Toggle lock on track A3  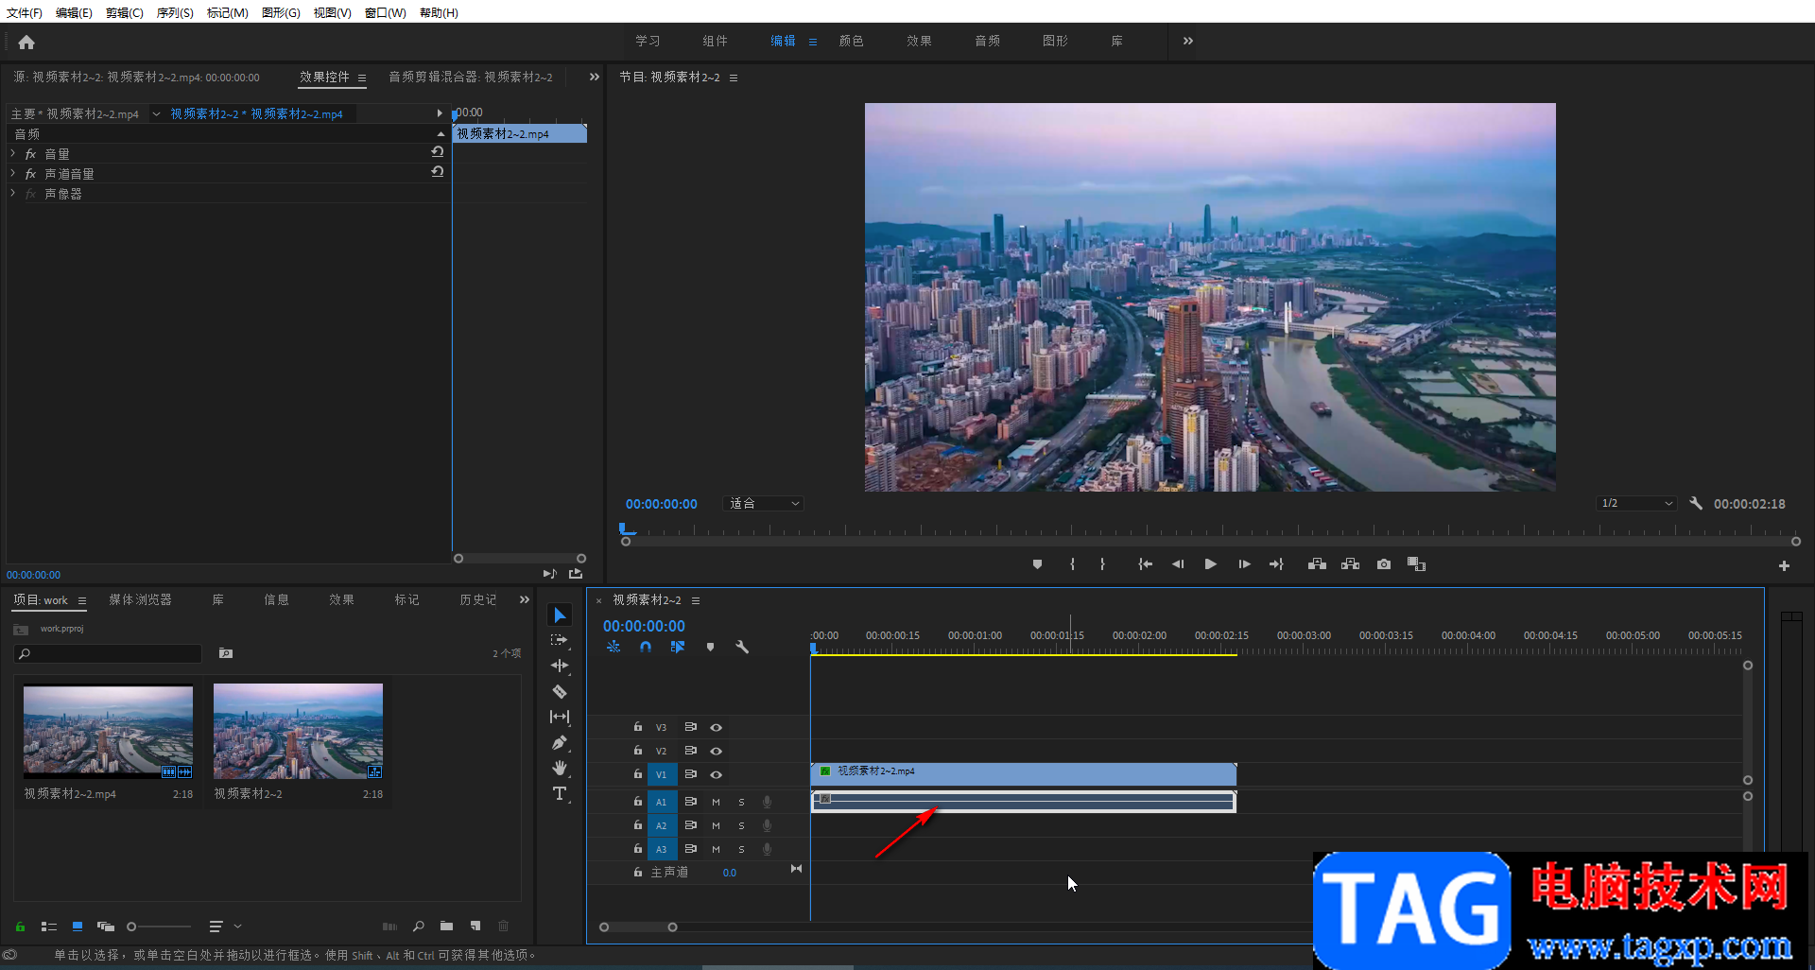point(638,849)
